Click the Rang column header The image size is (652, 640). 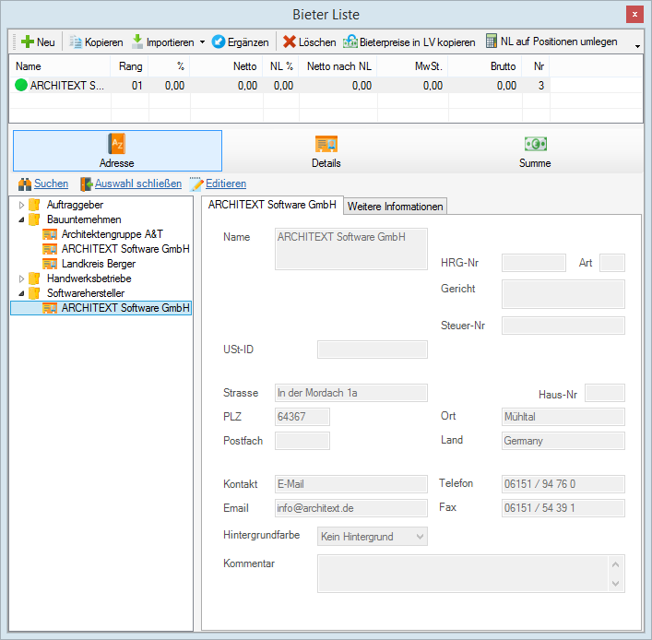pos(129,66)
